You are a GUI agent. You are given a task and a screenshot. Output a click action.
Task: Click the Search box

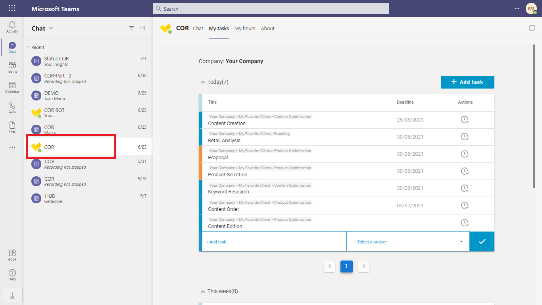(x=271, y=9)
